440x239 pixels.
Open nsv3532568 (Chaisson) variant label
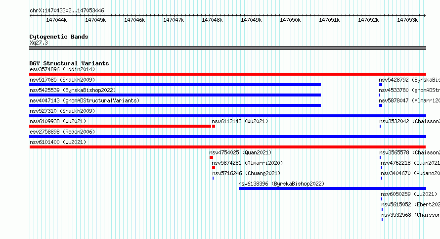click(410, 215)
